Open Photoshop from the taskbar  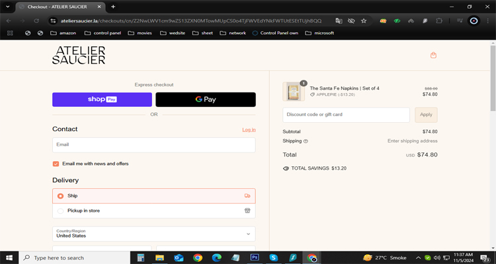click(x=255, y=257)
